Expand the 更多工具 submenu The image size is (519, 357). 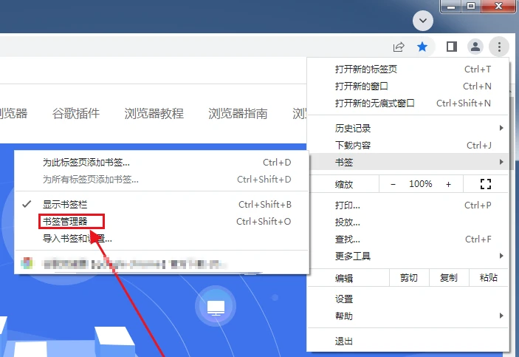point(408,256)
